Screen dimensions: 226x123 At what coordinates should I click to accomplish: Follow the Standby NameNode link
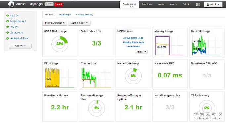[133, 42]
